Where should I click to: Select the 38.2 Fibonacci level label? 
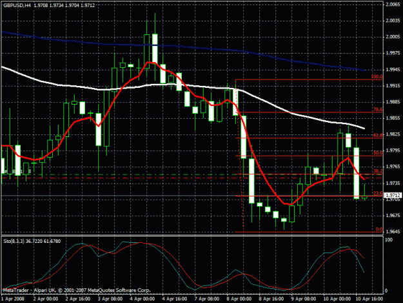click(378, 171)
